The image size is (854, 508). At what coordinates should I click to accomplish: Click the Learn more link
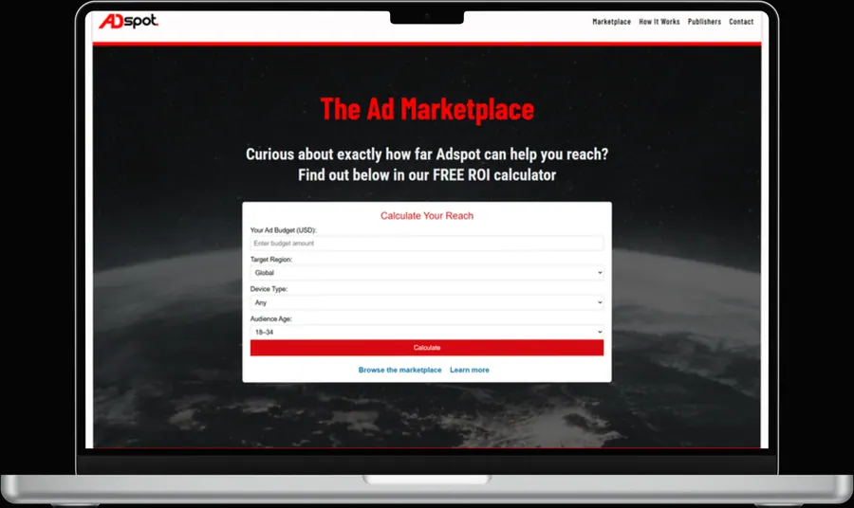tap(469, 370)
